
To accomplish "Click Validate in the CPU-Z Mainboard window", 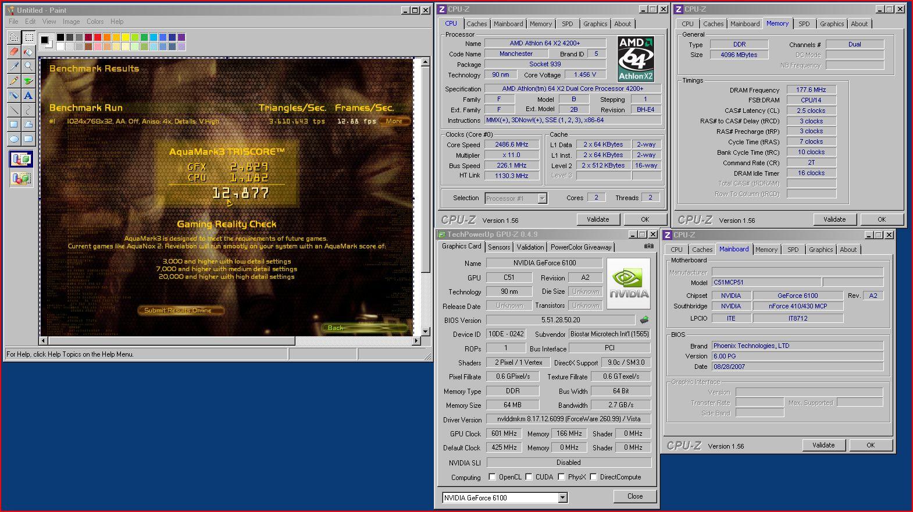I will [x=823, y=445].
